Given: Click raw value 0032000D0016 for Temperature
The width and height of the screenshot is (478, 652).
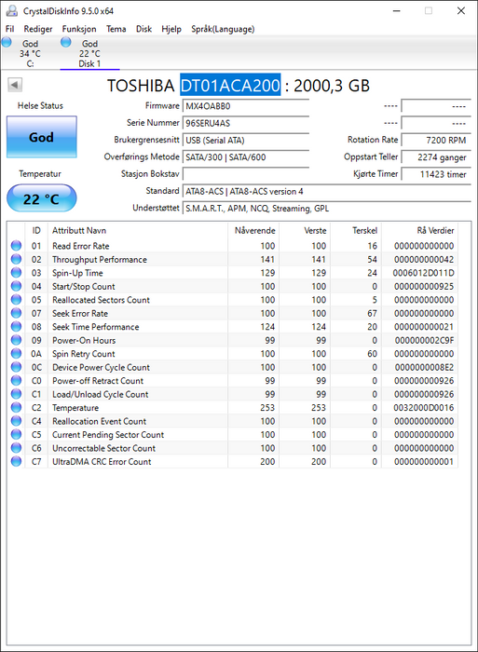Looking at the screenshot, I should click(x=424, y=408).
